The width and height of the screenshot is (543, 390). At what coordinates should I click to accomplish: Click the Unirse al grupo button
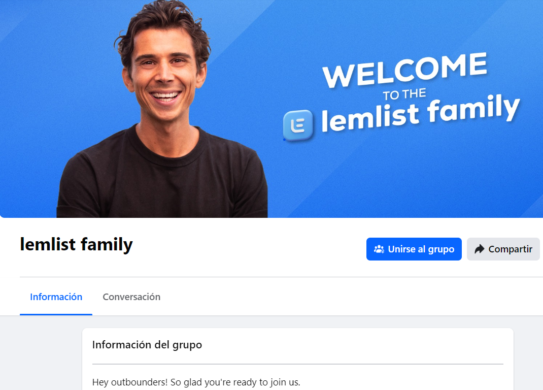[x=414, y=249]
